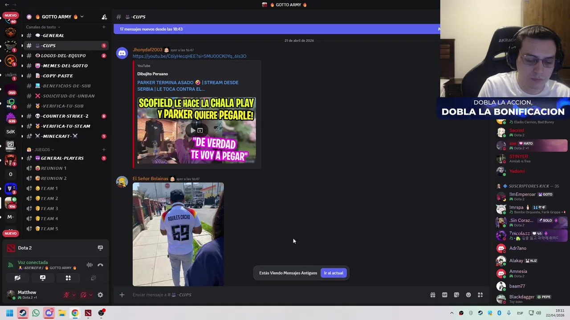Open the soundboard icon in voice panel

tap(94, 278)
